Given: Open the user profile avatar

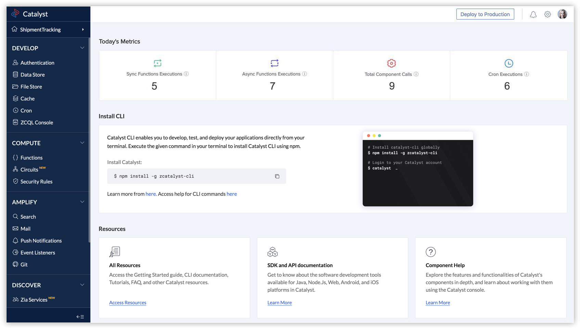Looking at the screenshot, I should point(562,14).
